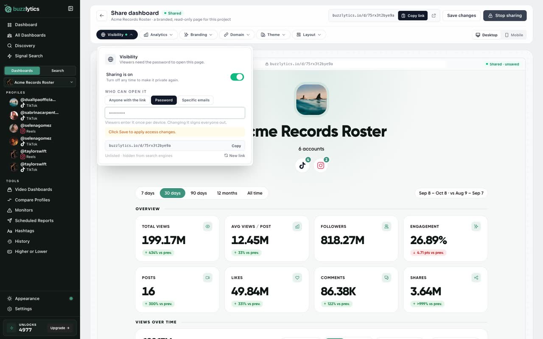Expand the Acme Records Roster project selector
Image resolution: width=543 pixels, height=339 pixels.
[x=40, y=82]
